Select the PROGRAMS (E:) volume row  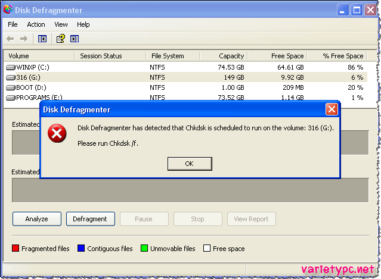(185, 98)
